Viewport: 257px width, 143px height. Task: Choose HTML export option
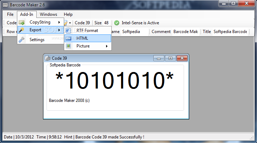pos(88,38)
